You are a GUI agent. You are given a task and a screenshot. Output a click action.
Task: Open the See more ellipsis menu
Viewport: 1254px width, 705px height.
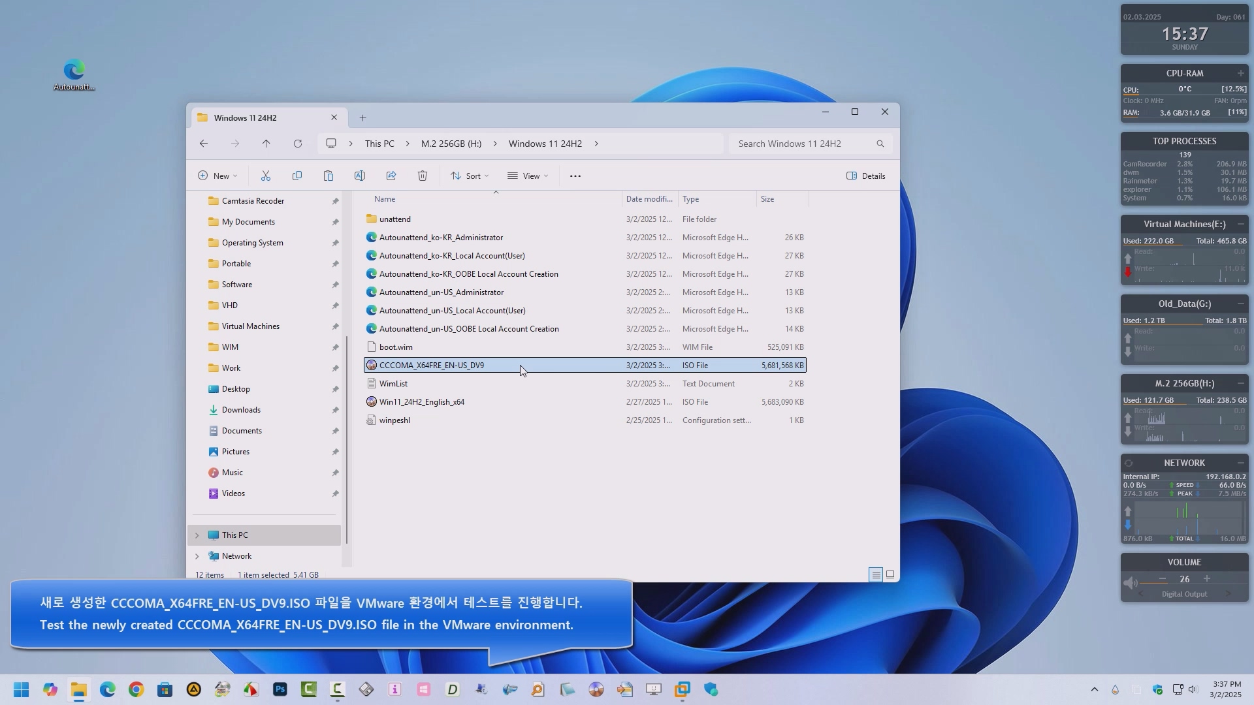(575, 176)
